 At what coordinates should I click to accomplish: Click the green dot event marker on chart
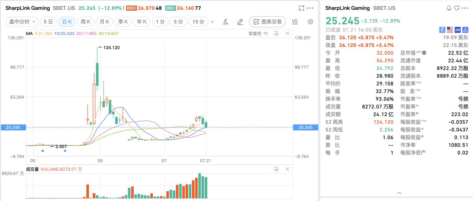coord(43,151)
